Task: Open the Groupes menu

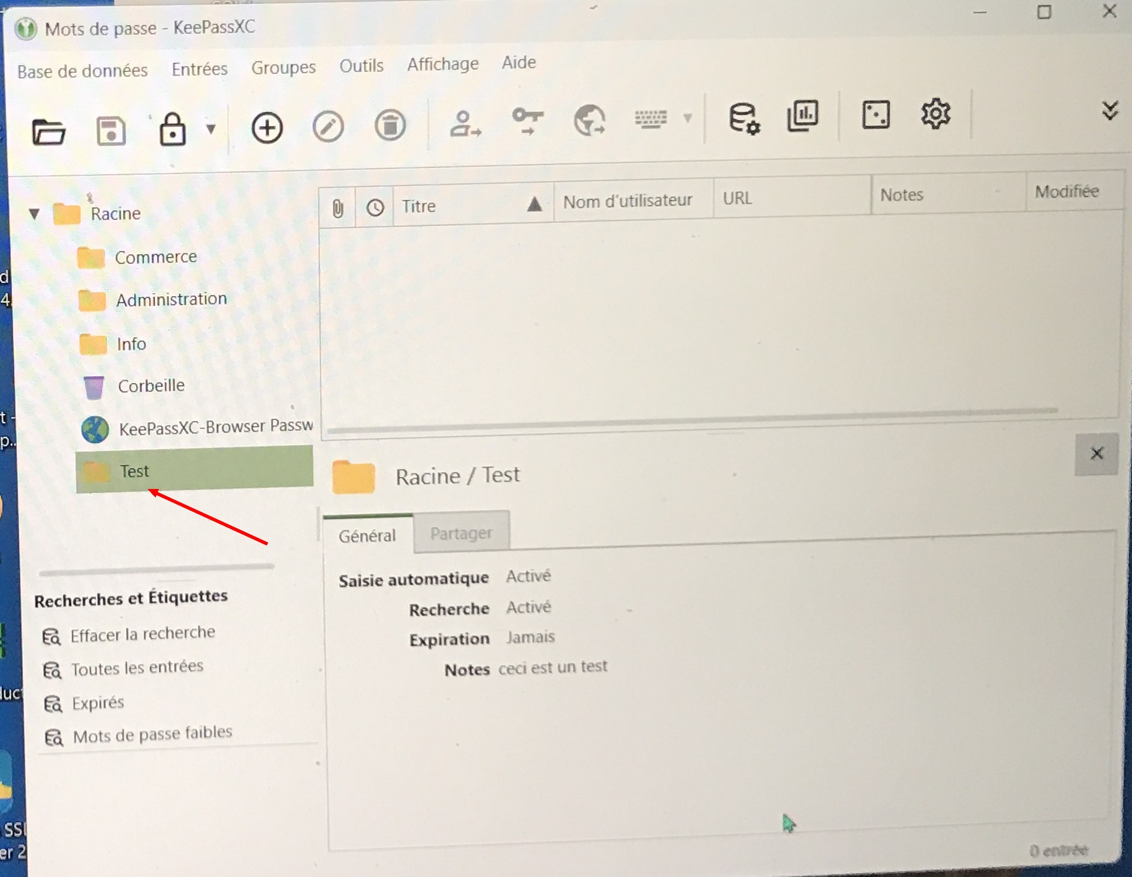Action: pos(283,68)
